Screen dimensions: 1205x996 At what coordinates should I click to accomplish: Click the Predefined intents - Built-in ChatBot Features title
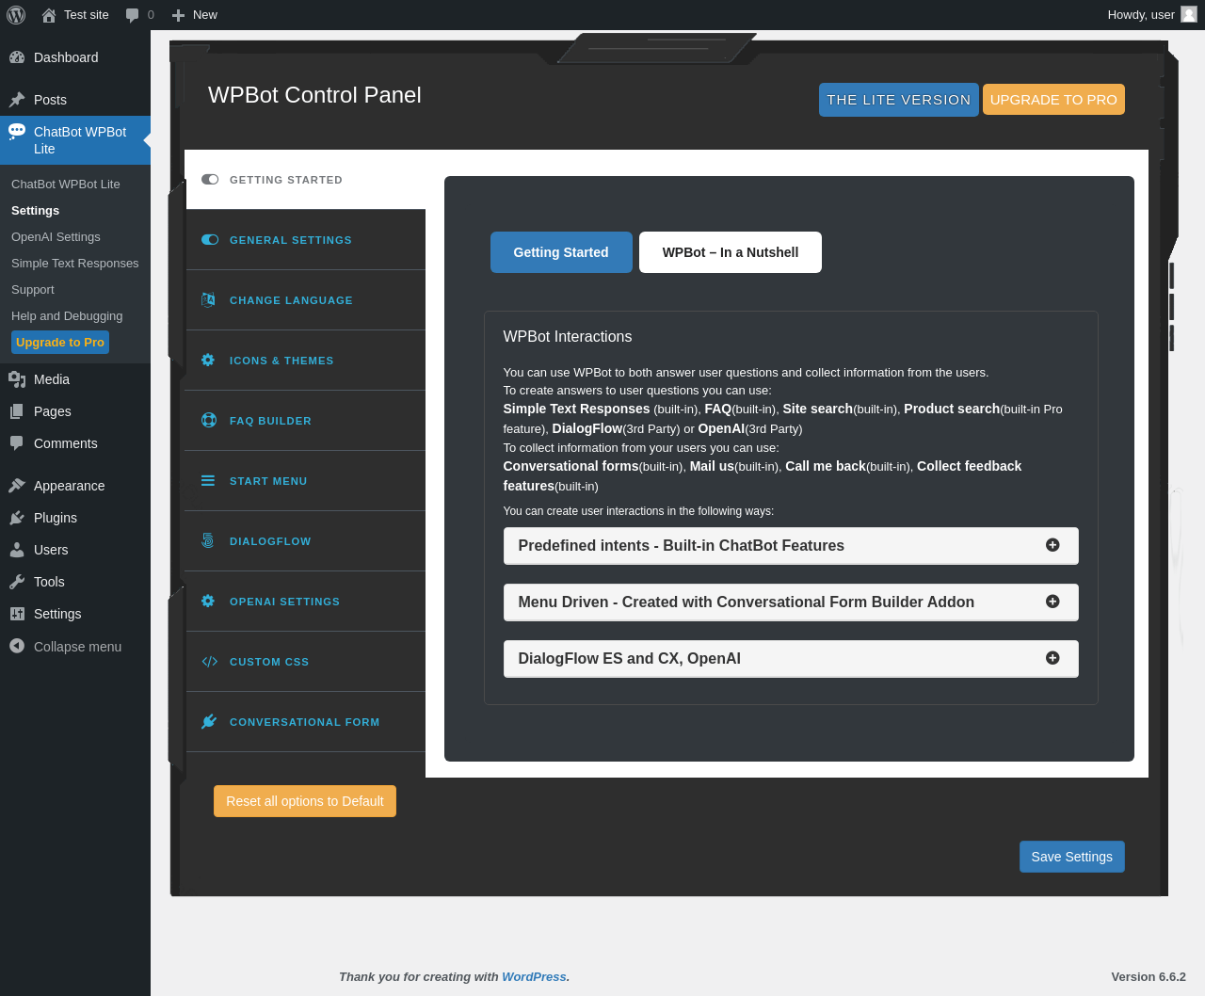682,546
